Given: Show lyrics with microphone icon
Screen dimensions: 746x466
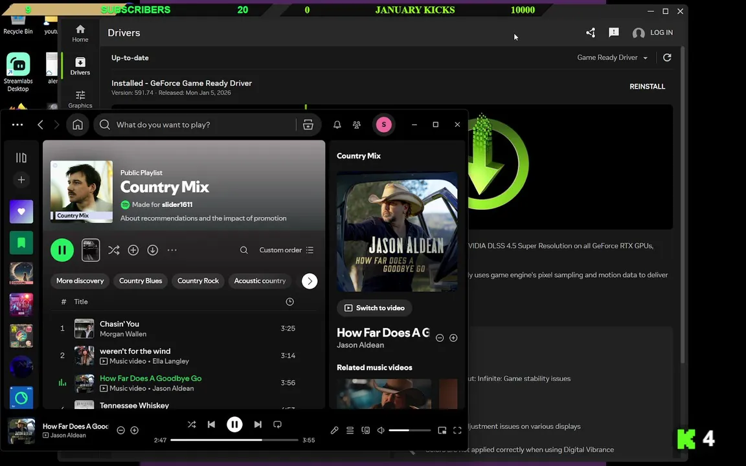Looking at the screenshot, I should pyautogui.click(x=334, y=430).
